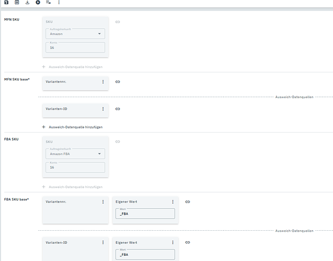Open options menu of first Eigener Wert card
The height and width of the screenshot is (261, 333).
point(173,201)
